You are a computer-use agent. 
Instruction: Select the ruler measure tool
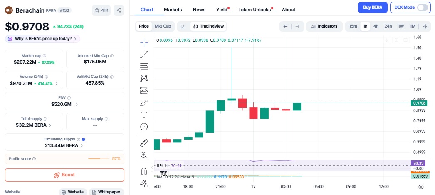(144, 143)
